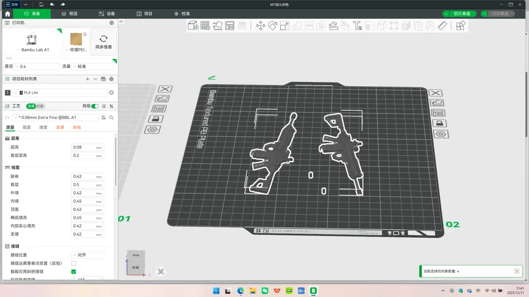Click the Add model cube icon
This screenshot has height=297, width=529.
[193, 25]
